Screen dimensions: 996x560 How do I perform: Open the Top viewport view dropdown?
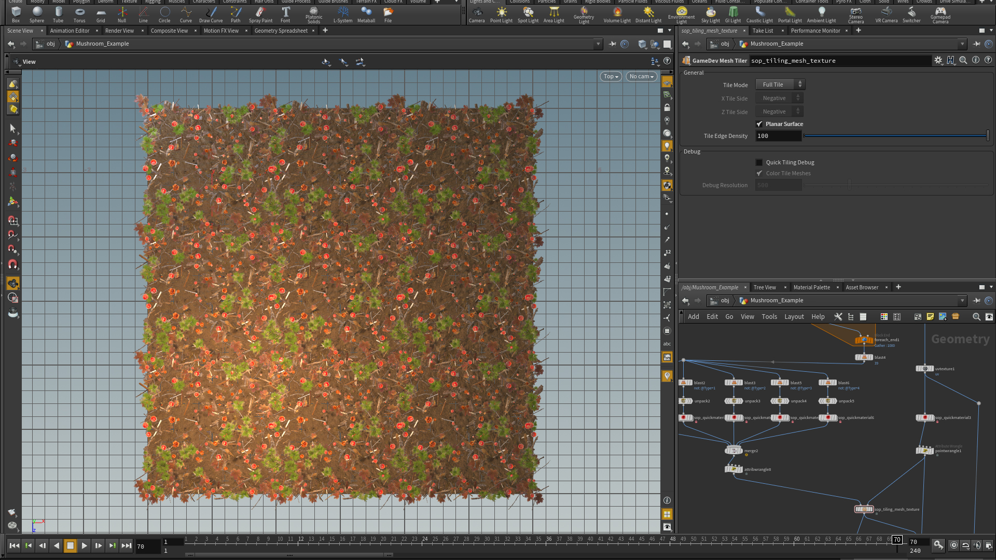click(x=611, y=76)
